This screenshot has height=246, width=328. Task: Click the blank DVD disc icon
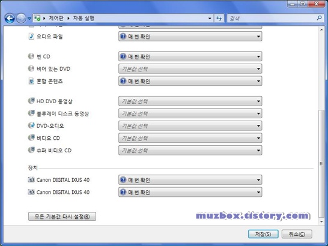click(31, 68)
